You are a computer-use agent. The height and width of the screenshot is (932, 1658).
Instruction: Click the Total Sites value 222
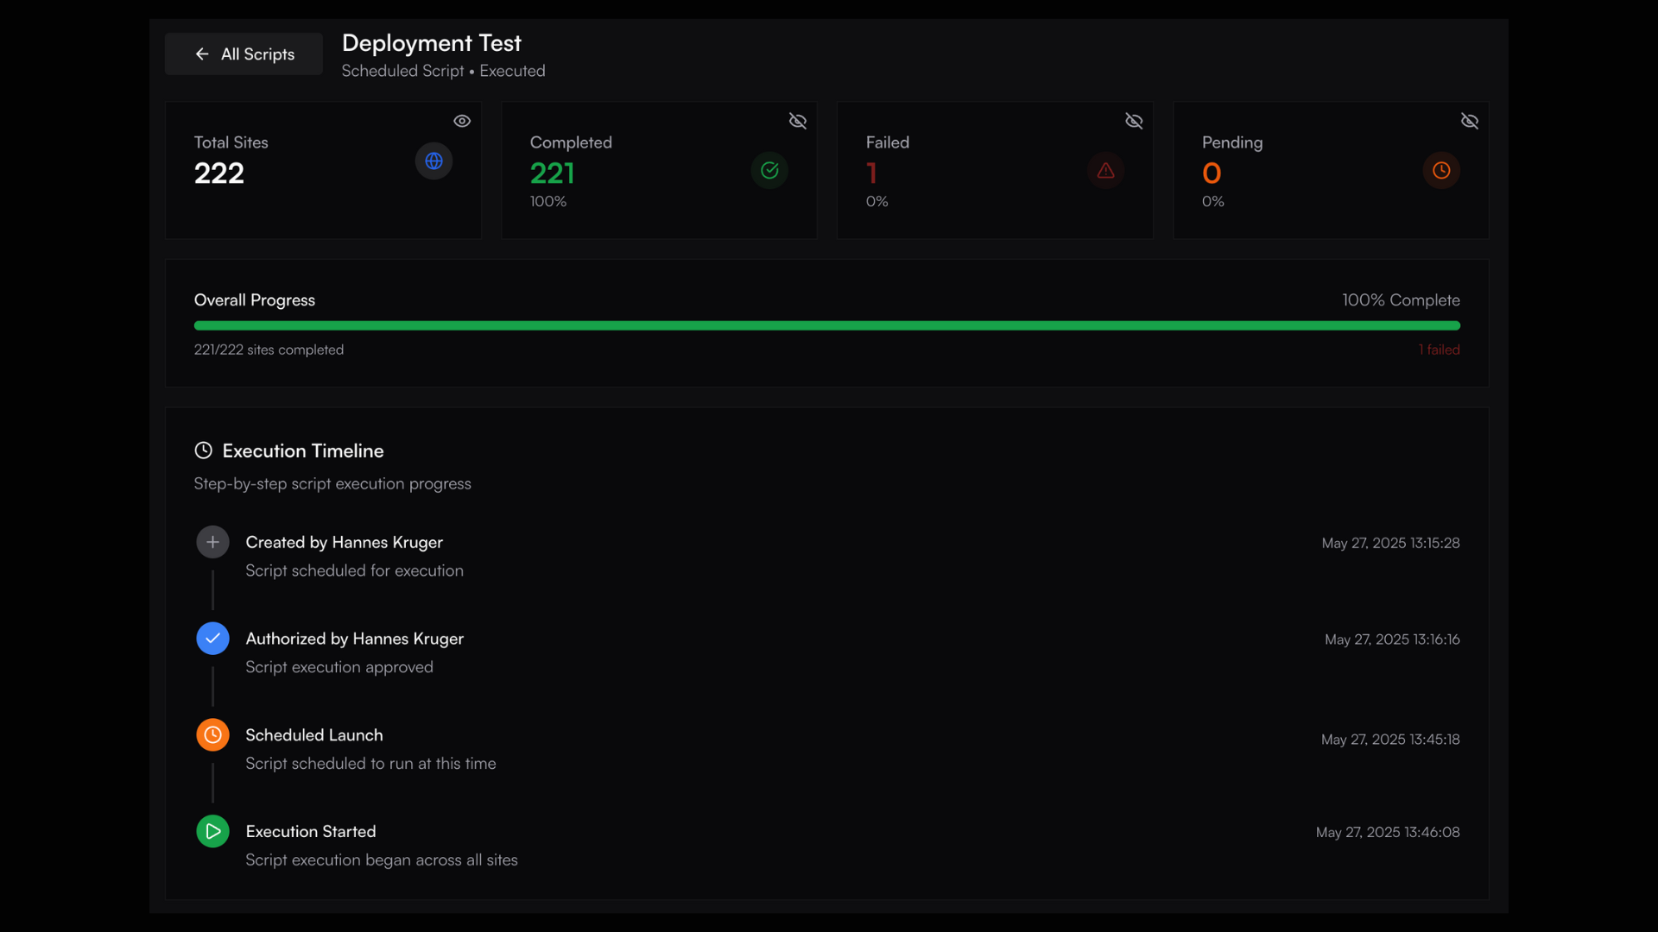pyautogui.click(x=219, y=173)
